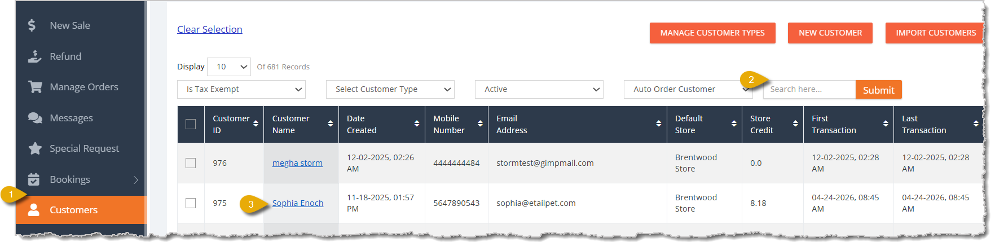
Task: Click the Special Request star icon
Action: tap(35, 148)
